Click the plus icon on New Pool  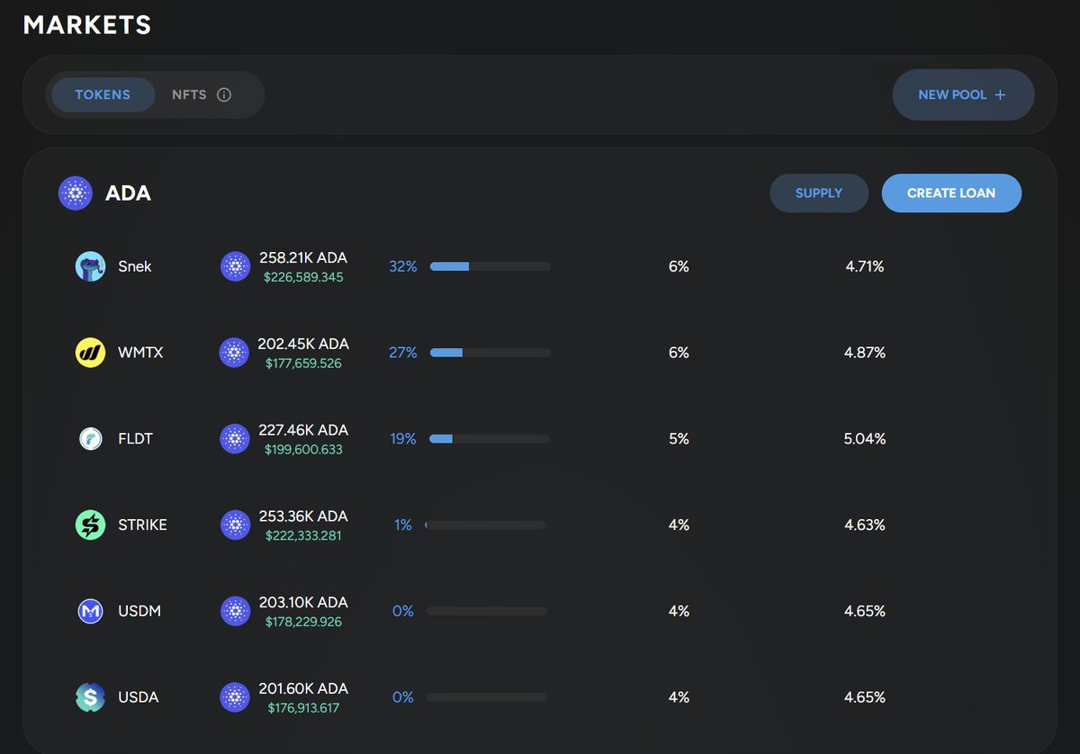[1000, 94]
